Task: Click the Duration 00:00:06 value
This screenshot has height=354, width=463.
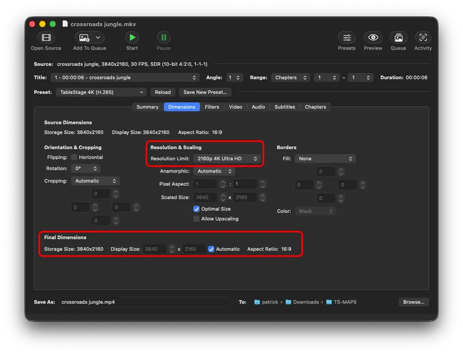Action: click(416, 77)
